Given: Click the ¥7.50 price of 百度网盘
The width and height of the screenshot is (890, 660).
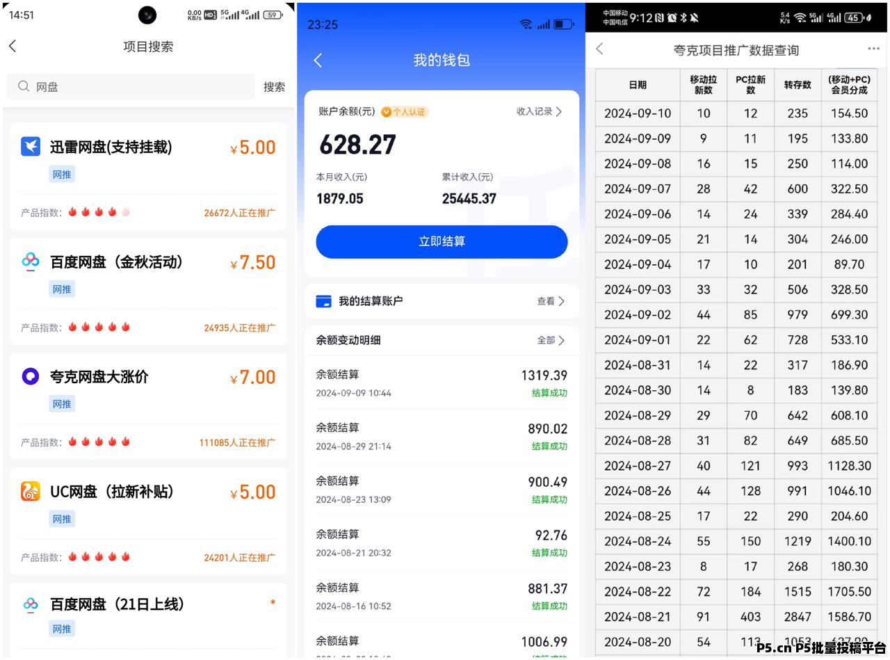Looking at the screenshot, I should tap(253, 262).
